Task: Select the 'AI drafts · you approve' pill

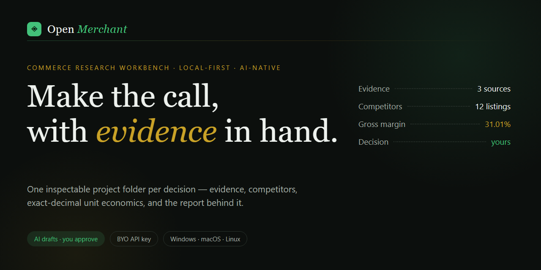Action: [x=66, y=239]
